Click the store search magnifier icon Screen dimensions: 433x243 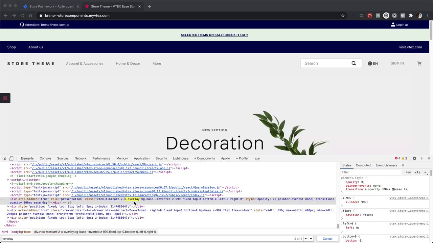click(354, 63)
